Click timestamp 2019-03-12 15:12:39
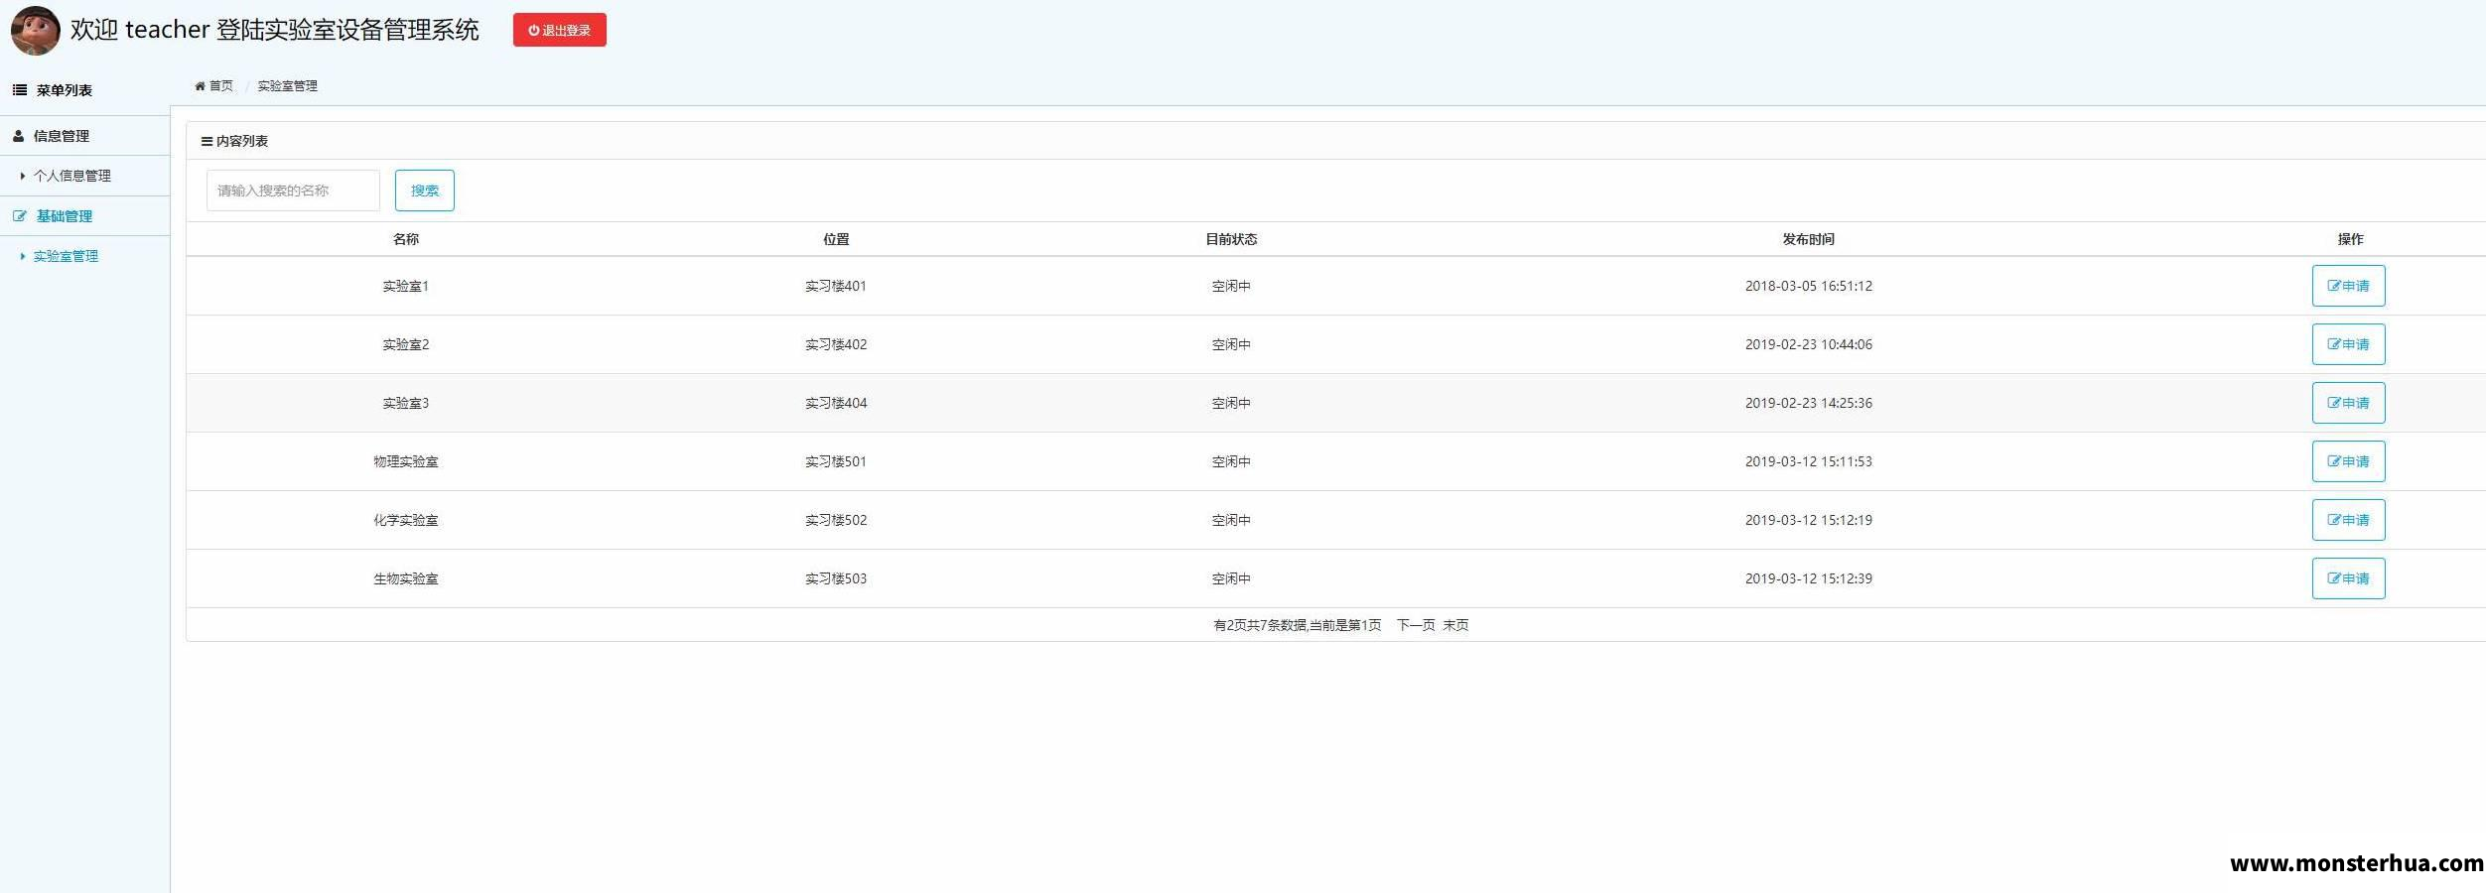2486x893 pixels. point(1808,578)
